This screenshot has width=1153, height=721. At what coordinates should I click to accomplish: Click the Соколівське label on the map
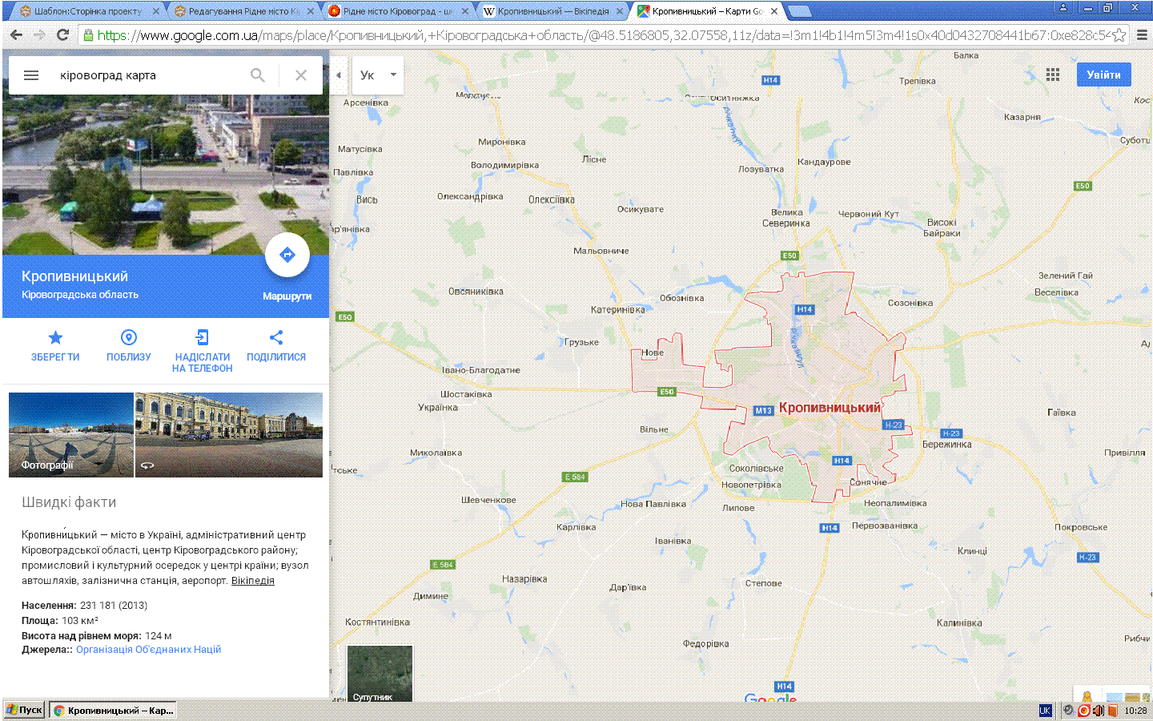coord(757,469)
